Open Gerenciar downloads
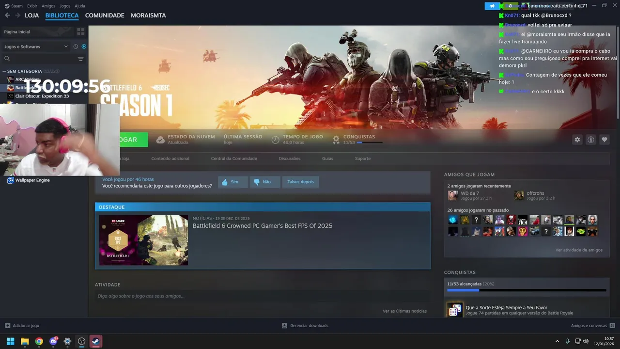 click(305, 326)
